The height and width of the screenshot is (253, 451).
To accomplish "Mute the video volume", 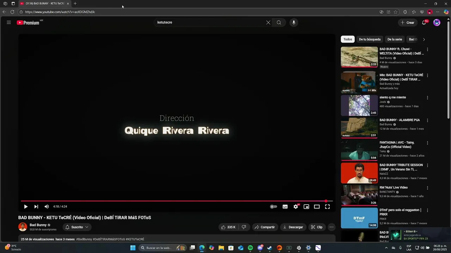I will pyautogui.click(x=47, y=207).
